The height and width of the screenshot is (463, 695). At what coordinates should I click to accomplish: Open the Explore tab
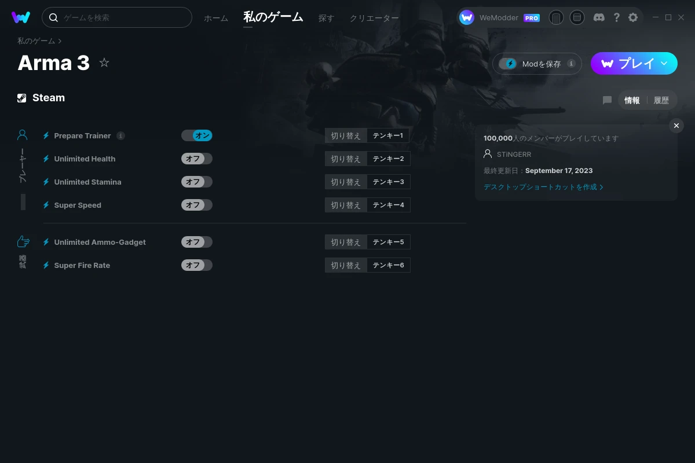(x=326, y=18)
